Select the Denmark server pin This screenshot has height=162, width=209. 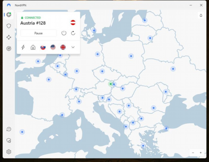(94, 31)
